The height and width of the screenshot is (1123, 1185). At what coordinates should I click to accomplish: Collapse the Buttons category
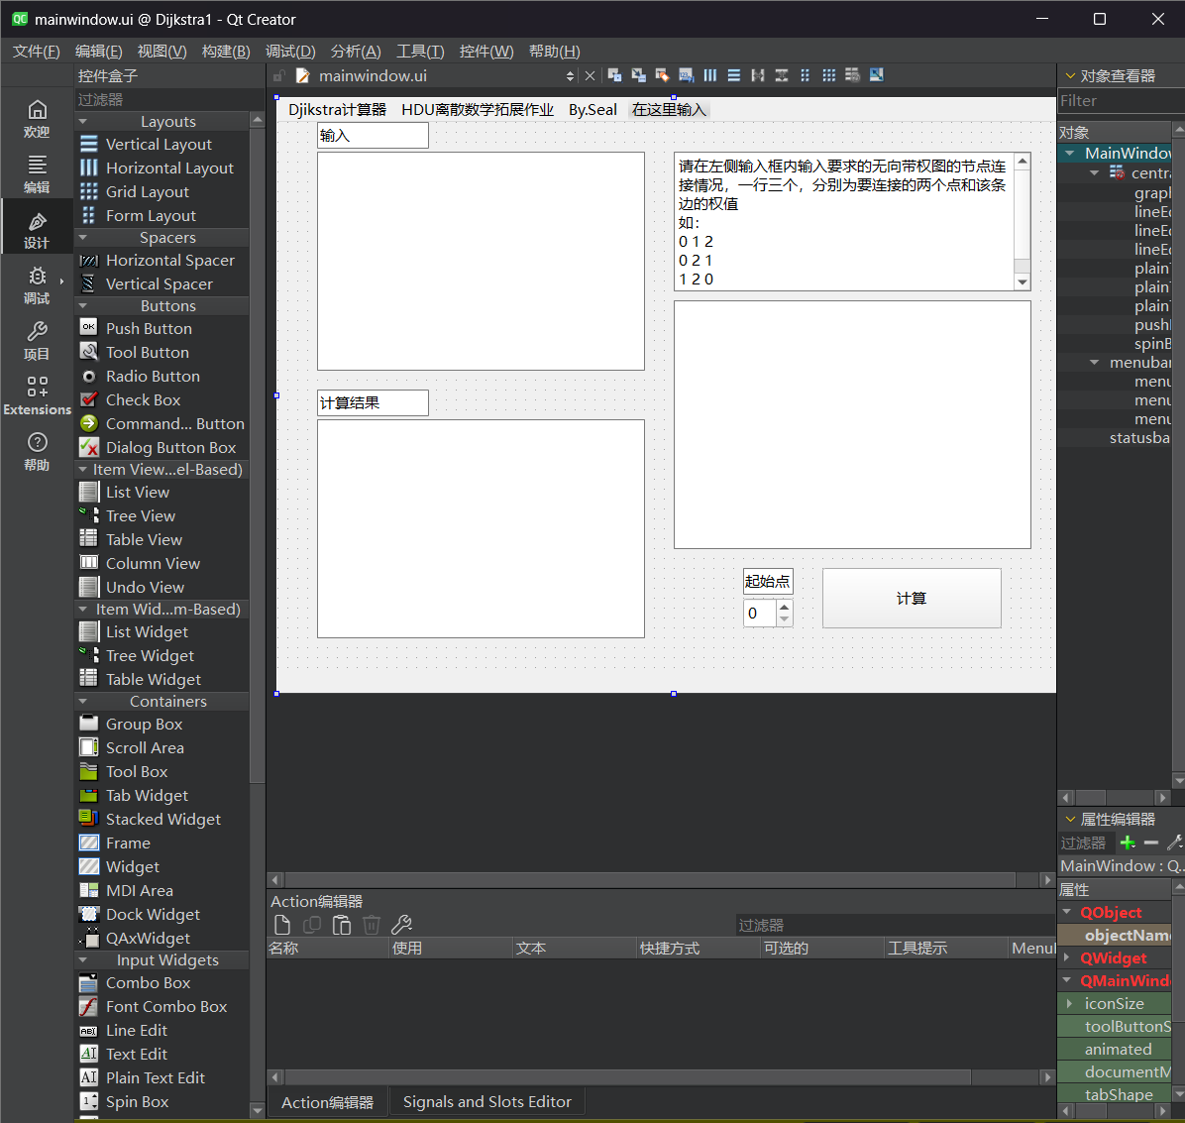point(83,305)
